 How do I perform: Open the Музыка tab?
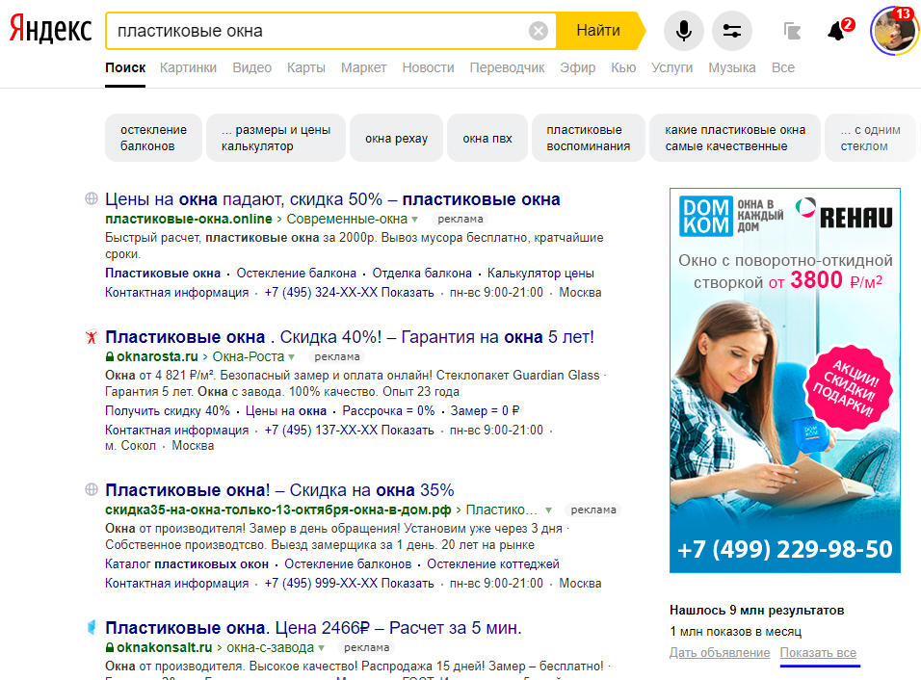(x=732, y=67)
